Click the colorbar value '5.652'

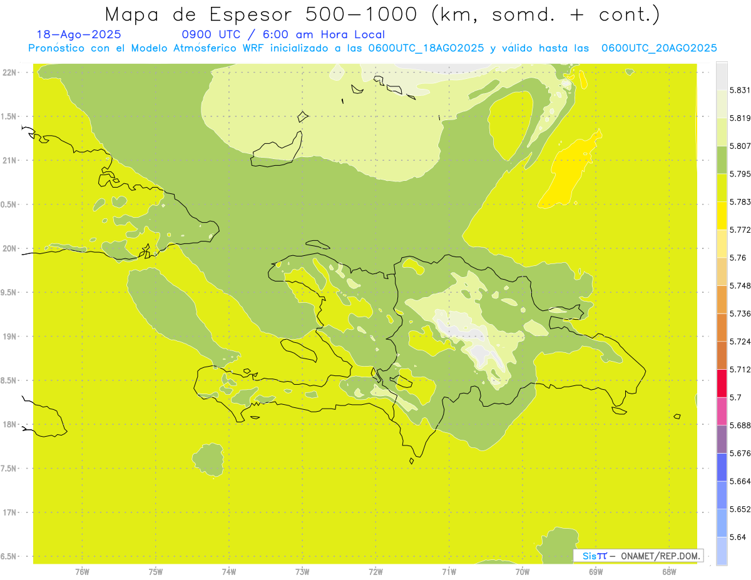(740, 509)
